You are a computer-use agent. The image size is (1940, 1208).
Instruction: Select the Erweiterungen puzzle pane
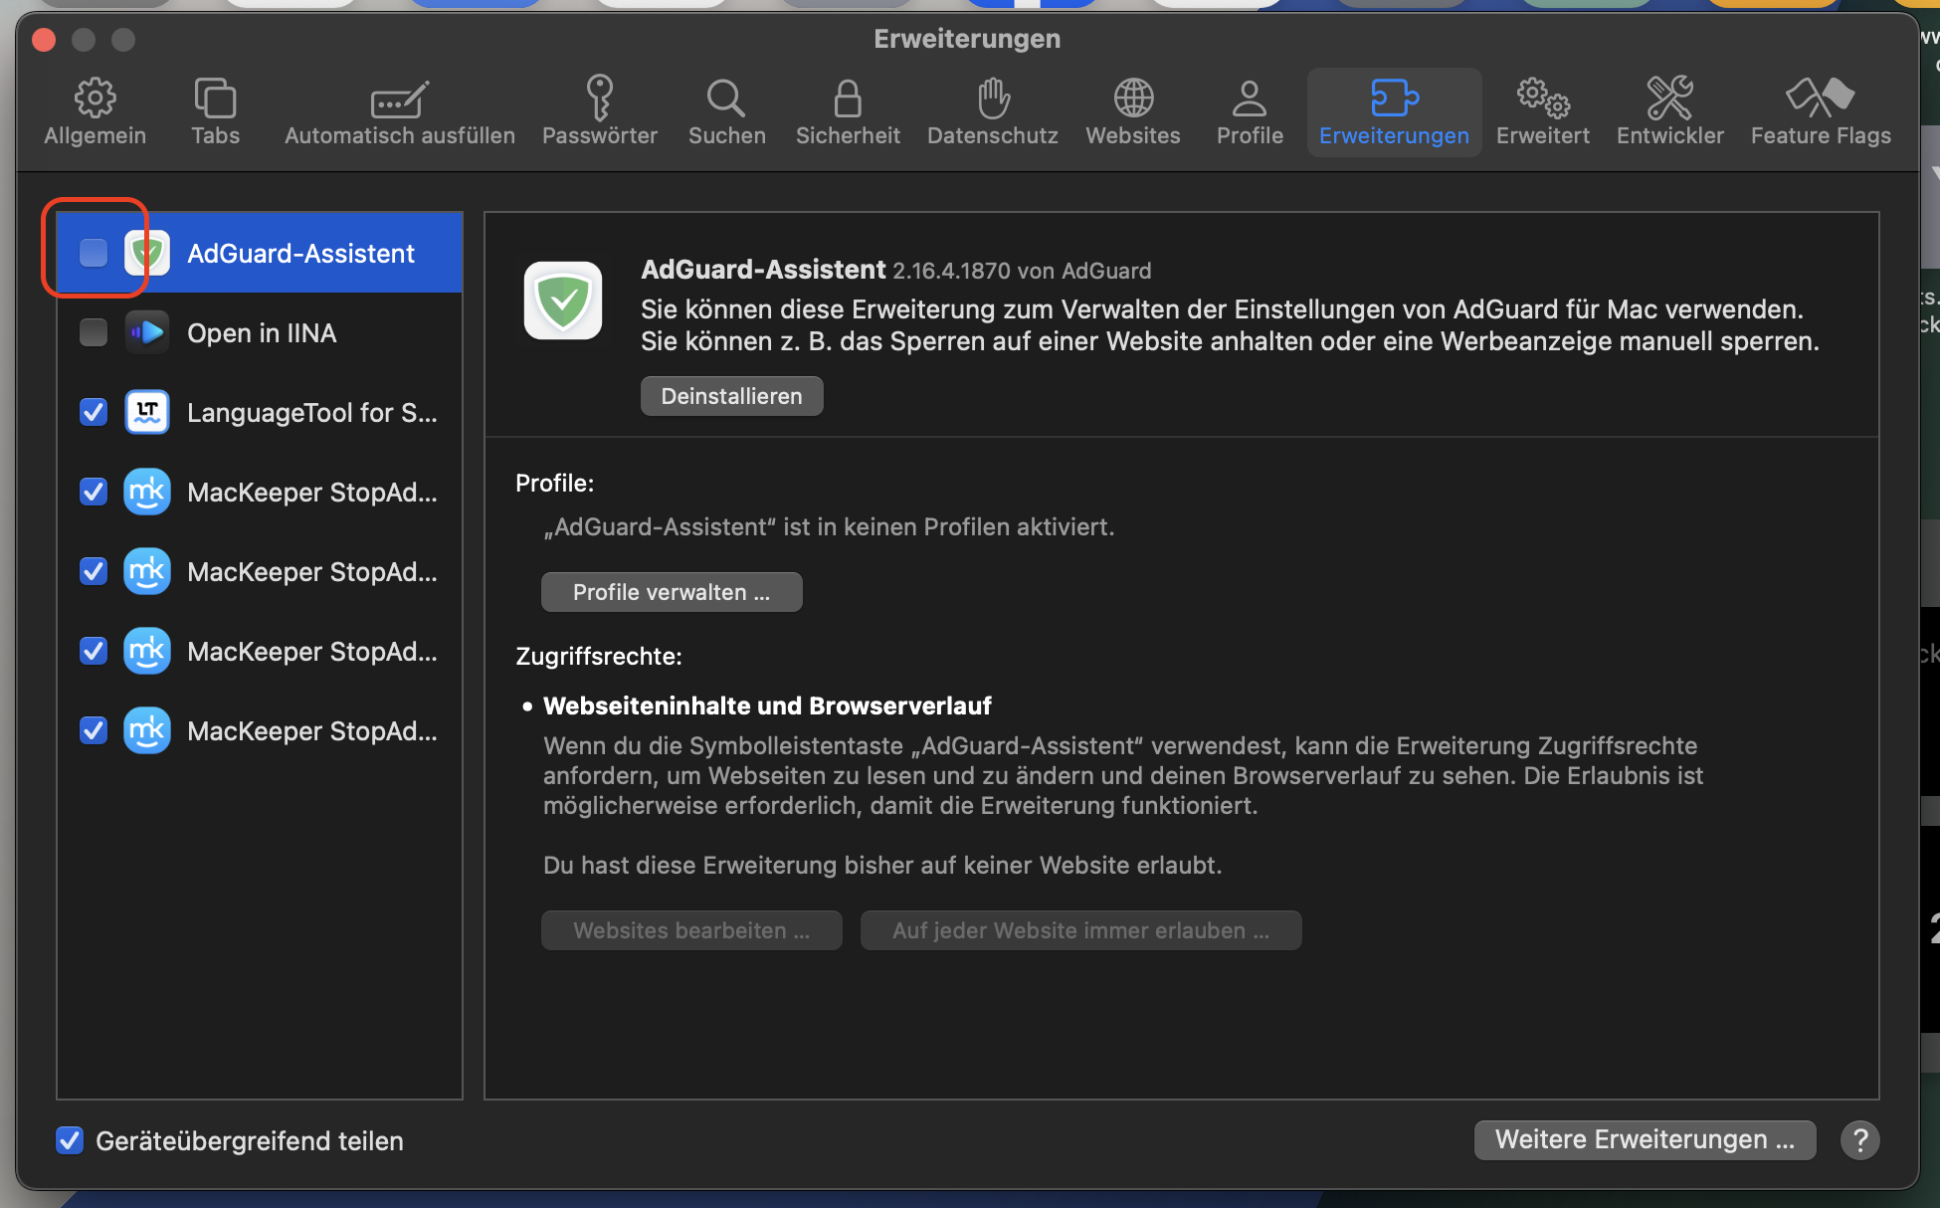[1394, 111]
